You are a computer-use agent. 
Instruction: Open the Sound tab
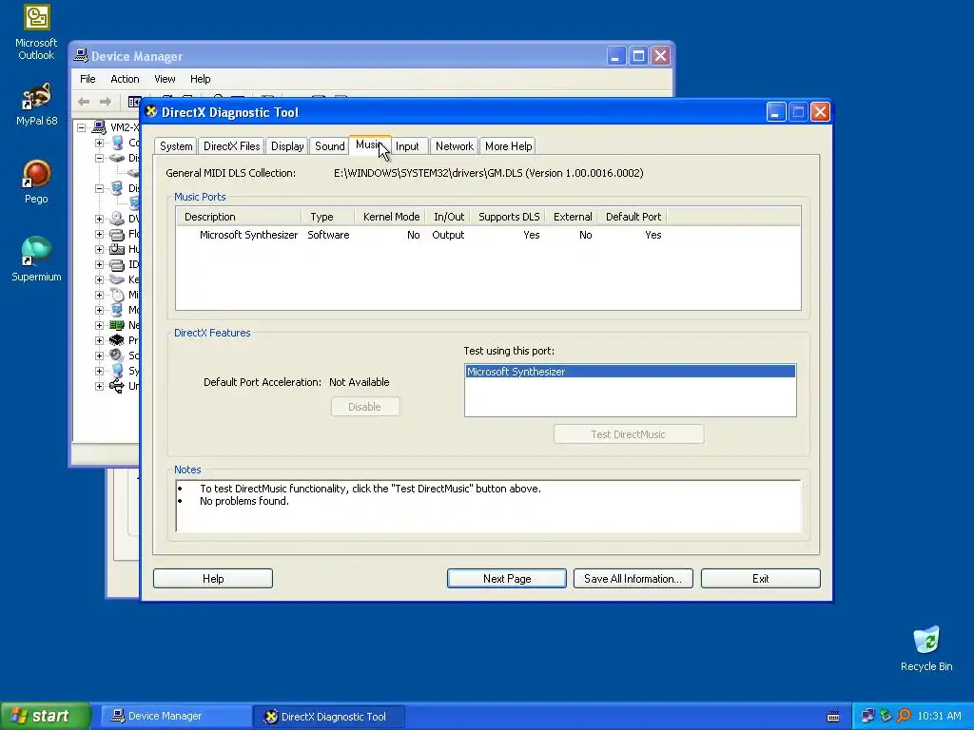(x=329, y=146)
